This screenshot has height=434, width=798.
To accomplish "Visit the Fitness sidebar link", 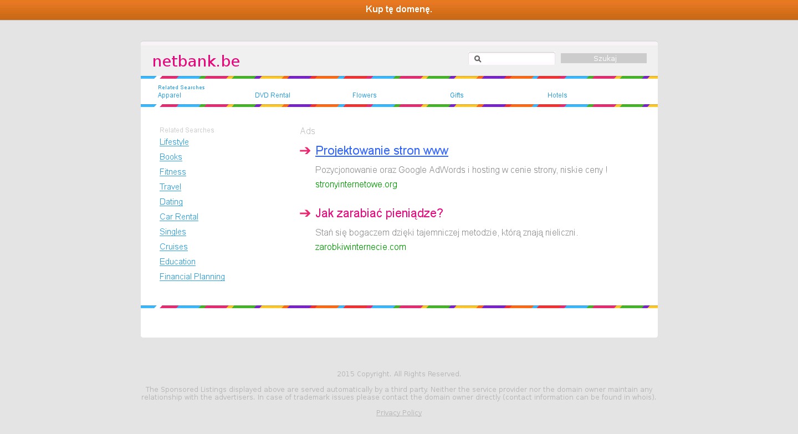I will coord(172,172).
